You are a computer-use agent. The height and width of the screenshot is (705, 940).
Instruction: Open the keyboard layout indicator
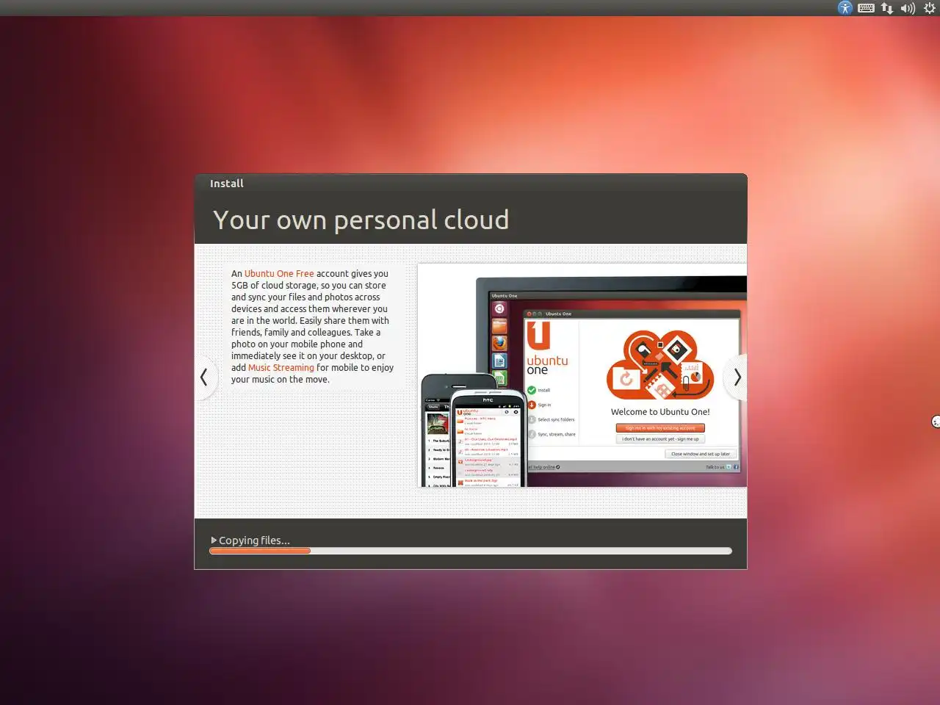pyautogui.click(x=866, y=8)
